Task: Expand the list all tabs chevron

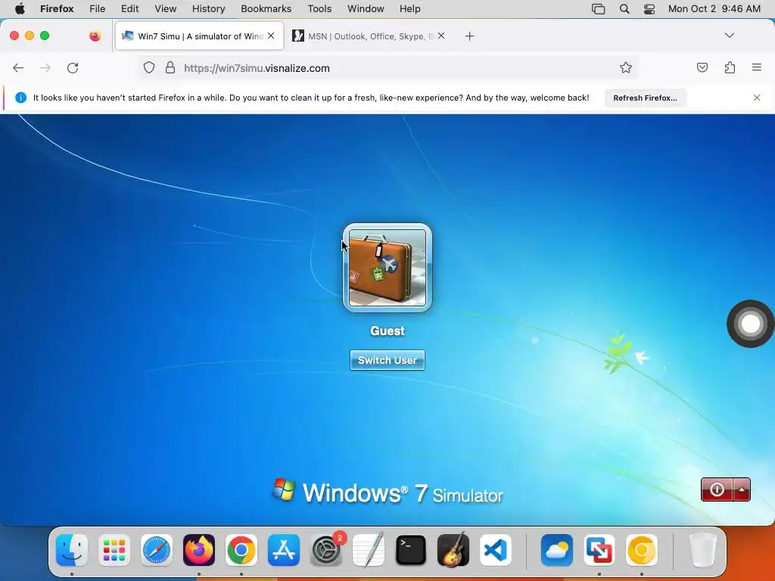Action: click(730, 36)
